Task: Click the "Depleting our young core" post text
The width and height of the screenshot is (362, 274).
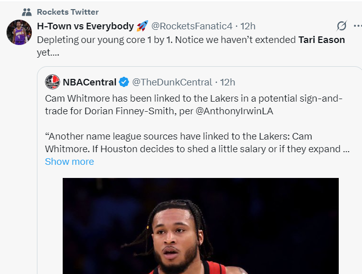Action: (126, 39)
